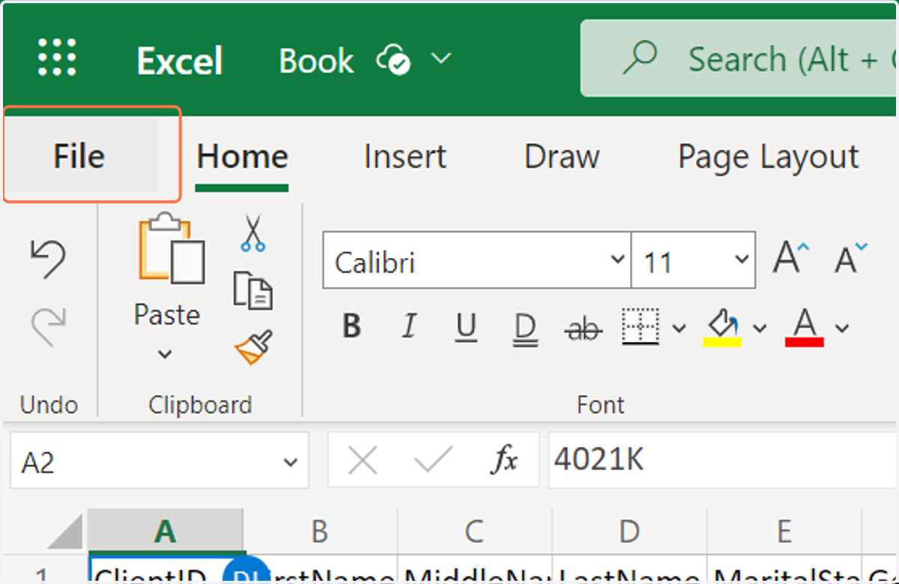Expand the Paste options arrow
The image size is (899, 584).
pyautogui.click(x=166, y=354)
